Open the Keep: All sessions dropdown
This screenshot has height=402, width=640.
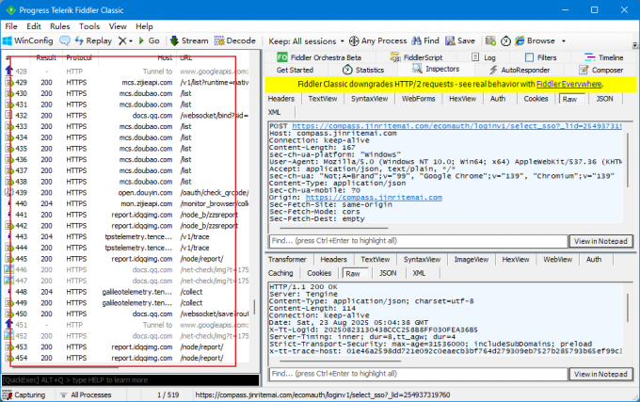pos(306,41)
